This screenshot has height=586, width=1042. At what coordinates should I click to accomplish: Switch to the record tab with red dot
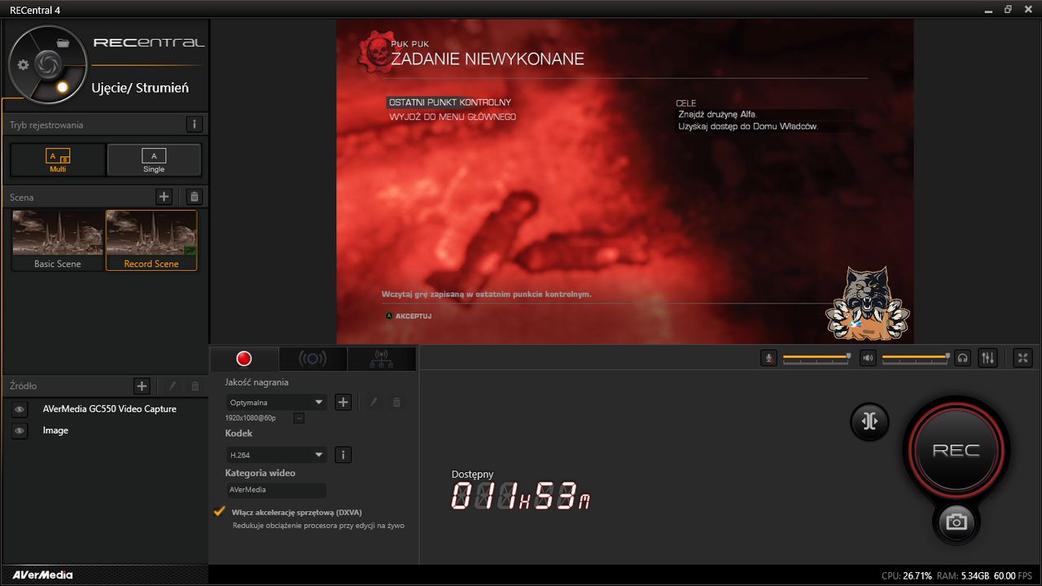[244, 359]
